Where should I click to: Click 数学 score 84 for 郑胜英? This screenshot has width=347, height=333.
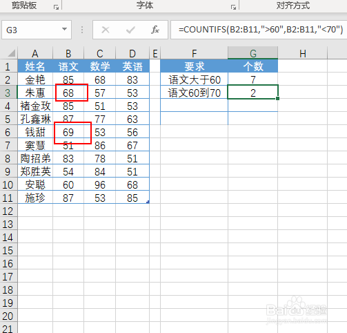(x=100, y=171)
